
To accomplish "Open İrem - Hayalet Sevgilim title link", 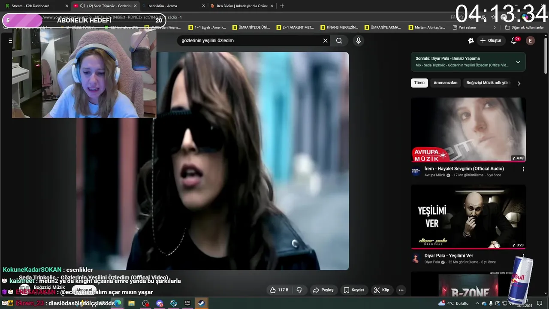I will coord(464,169).
